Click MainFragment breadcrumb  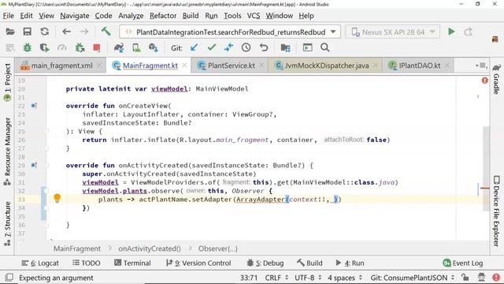click(x=77, y=248)
